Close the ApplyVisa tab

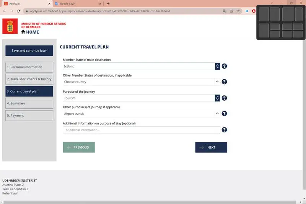pos(49,3)
